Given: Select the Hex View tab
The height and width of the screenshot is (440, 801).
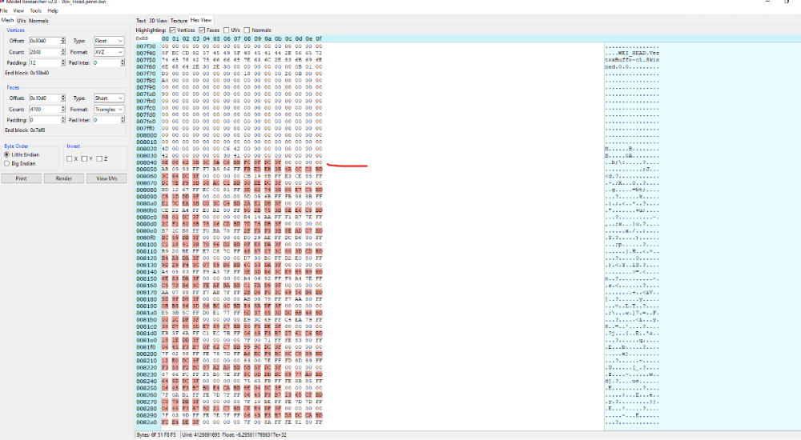Looking at the screenshot, I should click(201, 21).
